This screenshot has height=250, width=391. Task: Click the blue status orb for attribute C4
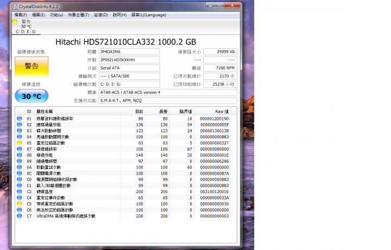point(19,198)
